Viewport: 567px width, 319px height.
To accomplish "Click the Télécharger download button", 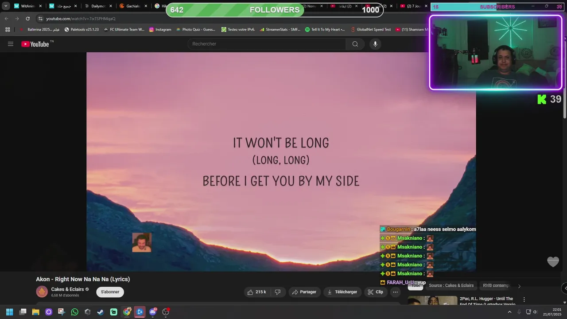I will [x=342, y=292].
